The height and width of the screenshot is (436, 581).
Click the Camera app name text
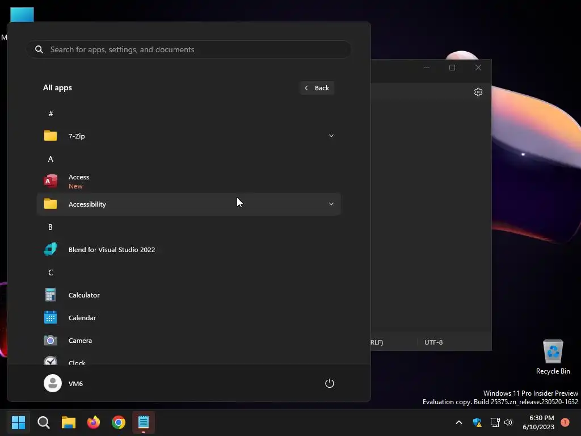point(80,341)
